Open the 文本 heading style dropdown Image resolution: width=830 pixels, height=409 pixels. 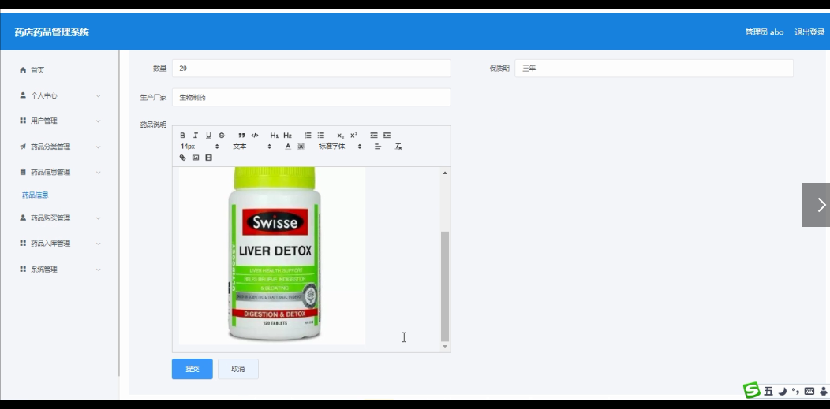click(252, 147)
